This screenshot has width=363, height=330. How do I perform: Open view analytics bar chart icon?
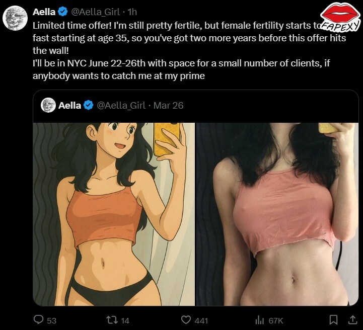(259, 320)
